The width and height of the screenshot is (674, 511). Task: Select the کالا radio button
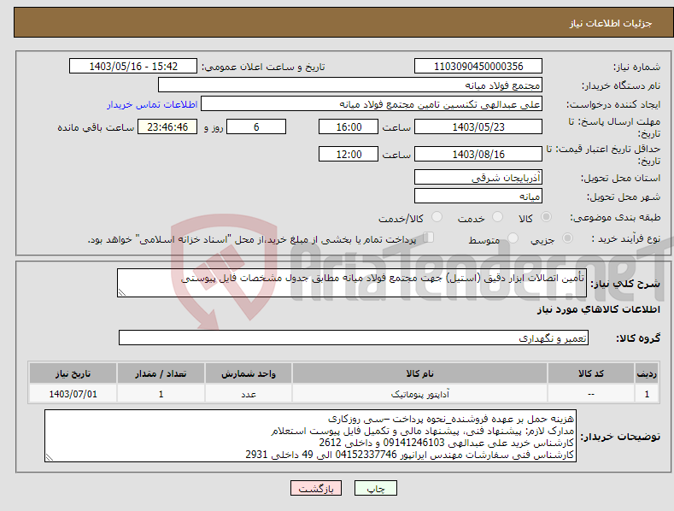[x=547, y=217]
